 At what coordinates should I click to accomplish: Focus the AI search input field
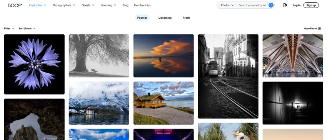click(x=252, y=5)
